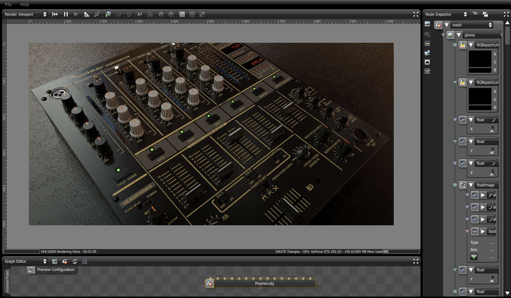Restart the render from the beginning
This screenshot has height=298, width=511.
click(x=55, y=14)
